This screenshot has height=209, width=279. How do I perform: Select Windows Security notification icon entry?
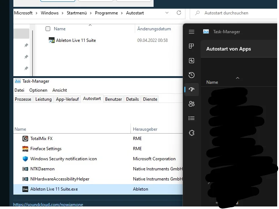[98, 159]
